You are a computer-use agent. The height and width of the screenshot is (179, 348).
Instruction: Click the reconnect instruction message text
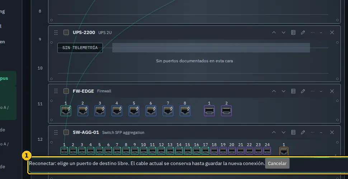(x=147, y=164)
